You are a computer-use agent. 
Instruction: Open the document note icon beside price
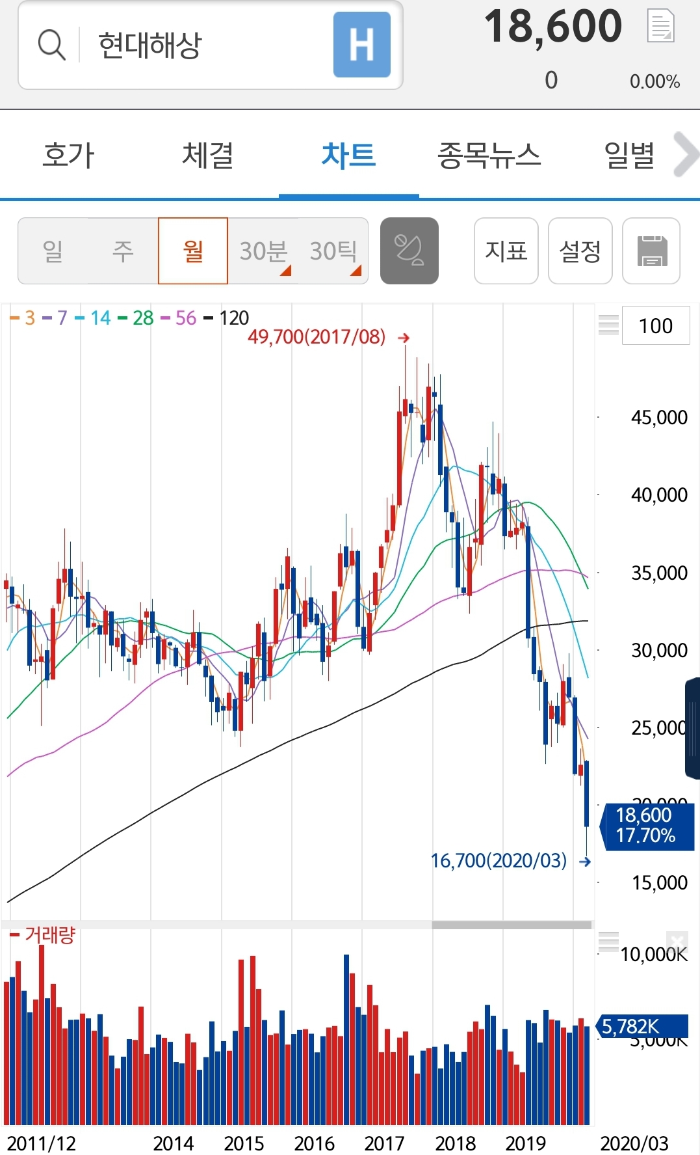(661, 26)
